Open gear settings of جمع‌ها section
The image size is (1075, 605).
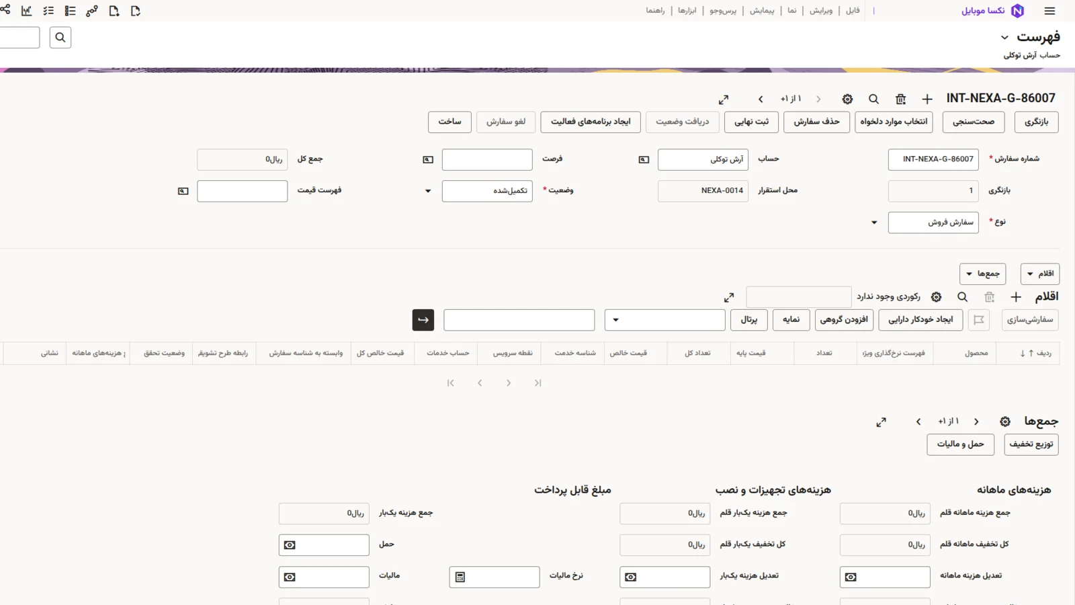coord(1005,421)
